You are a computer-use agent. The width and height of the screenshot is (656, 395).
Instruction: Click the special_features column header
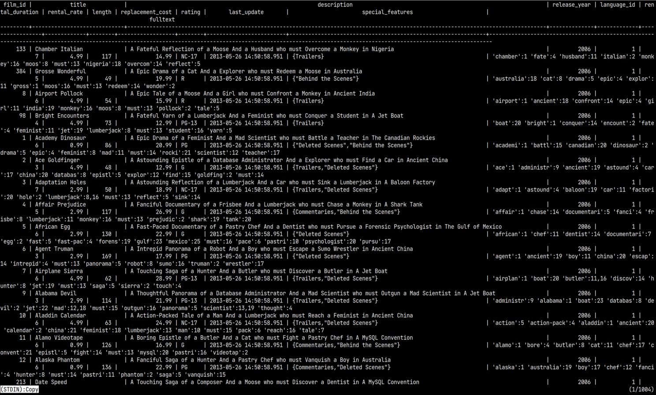(x=388, y=12)
